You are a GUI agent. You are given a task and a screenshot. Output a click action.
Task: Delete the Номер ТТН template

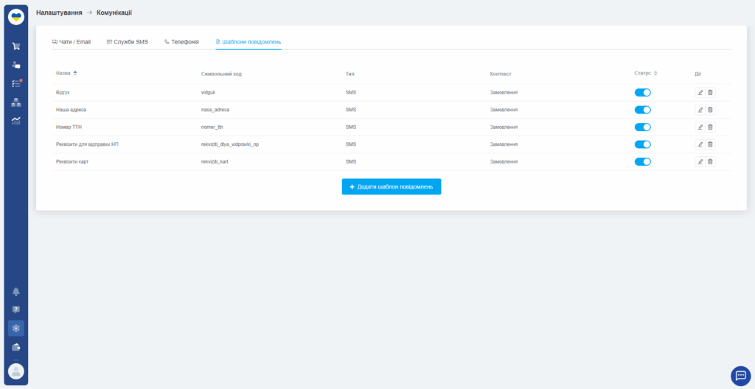click(x=710, y=127)
